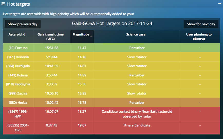Click magnitude value 18.27

[82, 112]
